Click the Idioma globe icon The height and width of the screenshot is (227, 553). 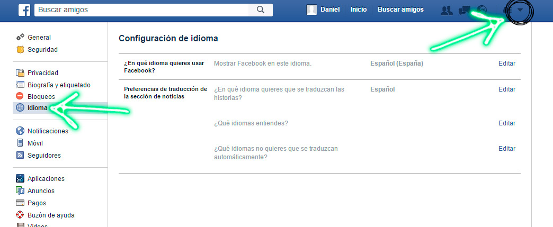click(x=20, y=108)
